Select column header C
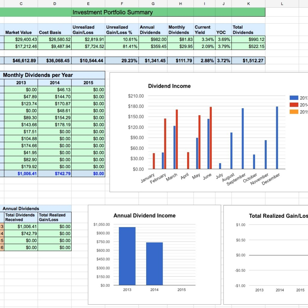The height and width of the screenshot is (308, 308). [x=21, y=4]
